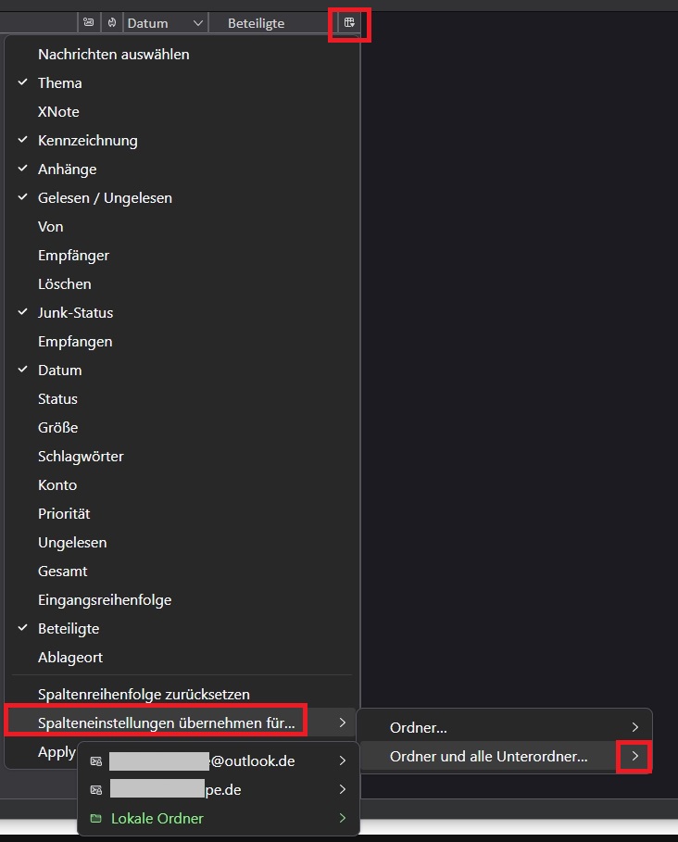
Task: Disable the Kennzeichnung column
Action: (87, 141)
